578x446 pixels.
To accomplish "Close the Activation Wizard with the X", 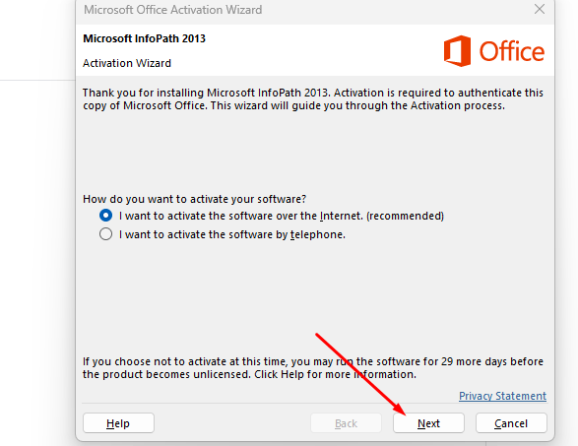I will coord(540,9).
